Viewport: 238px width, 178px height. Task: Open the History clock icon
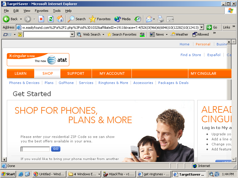138,19
